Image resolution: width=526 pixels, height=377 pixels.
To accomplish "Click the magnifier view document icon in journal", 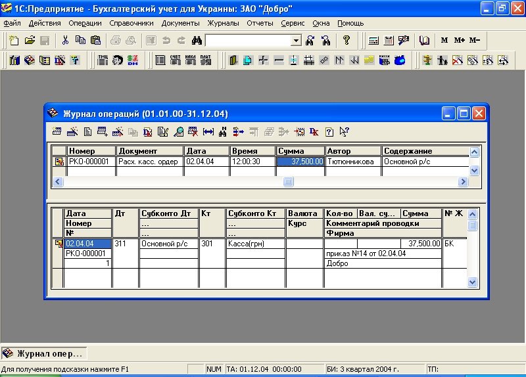I will click(178, 132).
